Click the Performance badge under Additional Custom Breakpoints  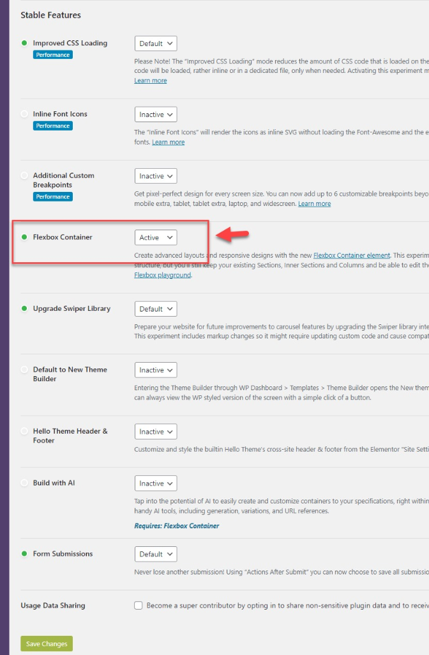(53, 196)
